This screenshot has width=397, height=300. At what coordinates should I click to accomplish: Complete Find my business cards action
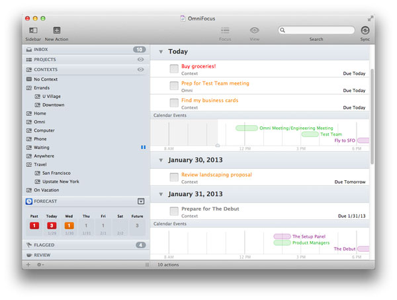[174, 103]
